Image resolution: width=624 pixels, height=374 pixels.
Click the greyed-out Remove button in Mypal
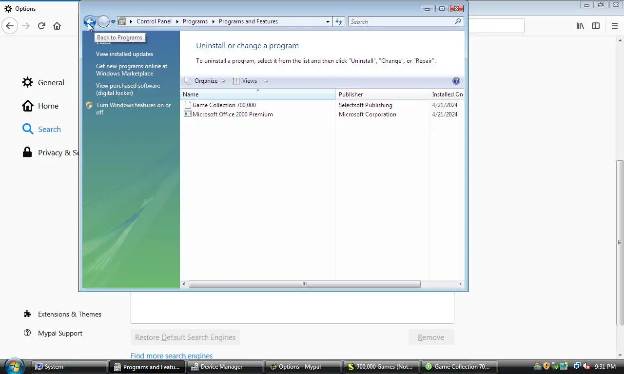[x=431, y=337]
